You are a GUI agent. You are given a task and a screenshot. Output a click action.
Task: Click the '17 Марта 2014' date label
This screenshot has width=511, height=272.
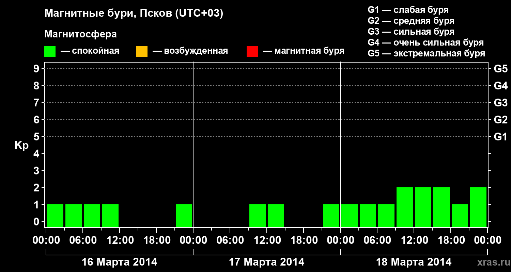coord(267,262)
